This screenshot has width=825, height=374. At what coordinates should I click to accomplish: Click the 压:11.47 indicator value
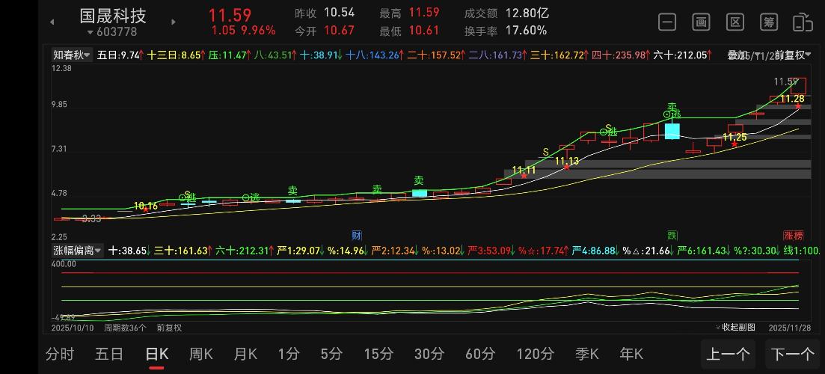coord(230,55)
